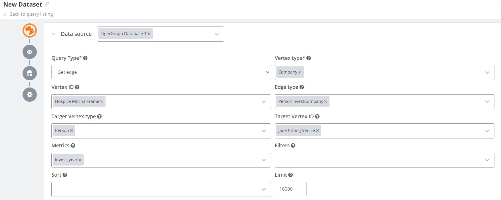501x200 pixels.
Task: Remove Jade Chong Venice tag
Action: tap(318, 131)
